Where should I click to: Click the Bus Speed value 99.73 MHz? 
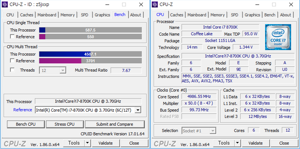[x=199, y=110]
